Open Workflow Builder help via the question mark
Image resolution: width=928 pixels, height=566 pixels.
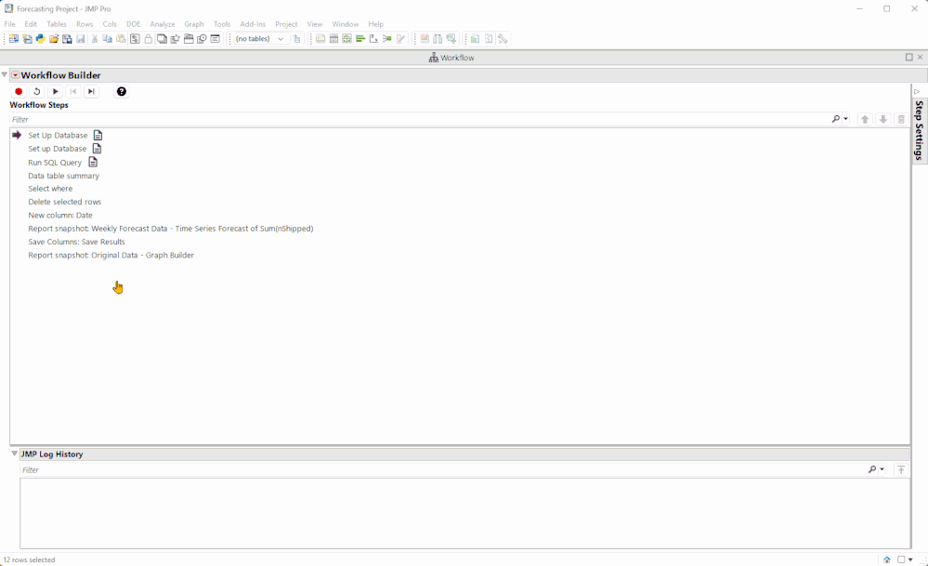pyautogui.click(x=121, y=91)
